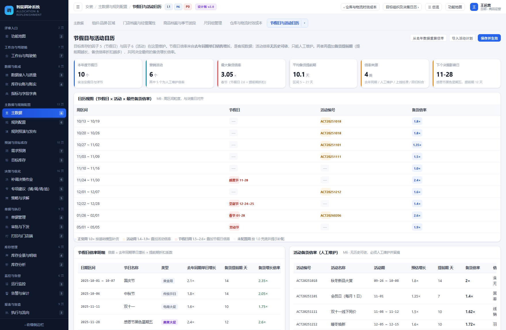
Task: Click the app logo icon in sidebar
Action: point(9,10)
